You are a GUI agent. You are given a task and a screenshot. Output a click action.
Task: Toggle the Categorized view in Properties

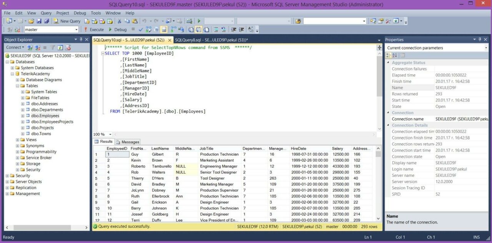(389, 55)
